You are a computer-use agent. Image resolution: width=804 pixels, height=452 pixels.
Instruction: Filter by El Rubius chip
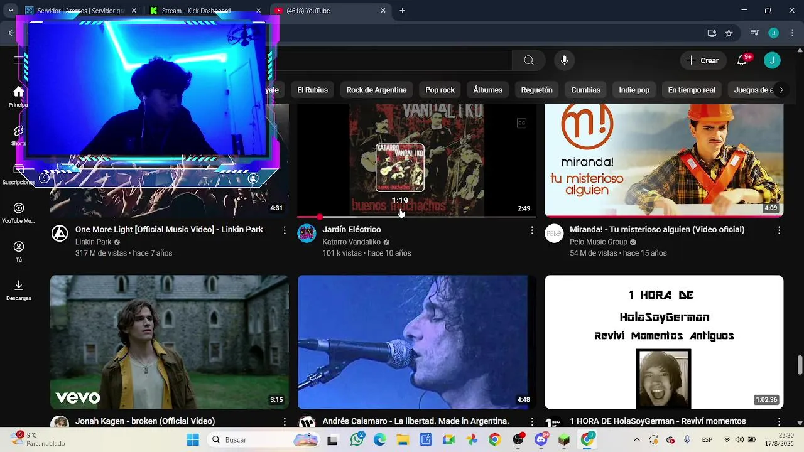coord(312,90)
